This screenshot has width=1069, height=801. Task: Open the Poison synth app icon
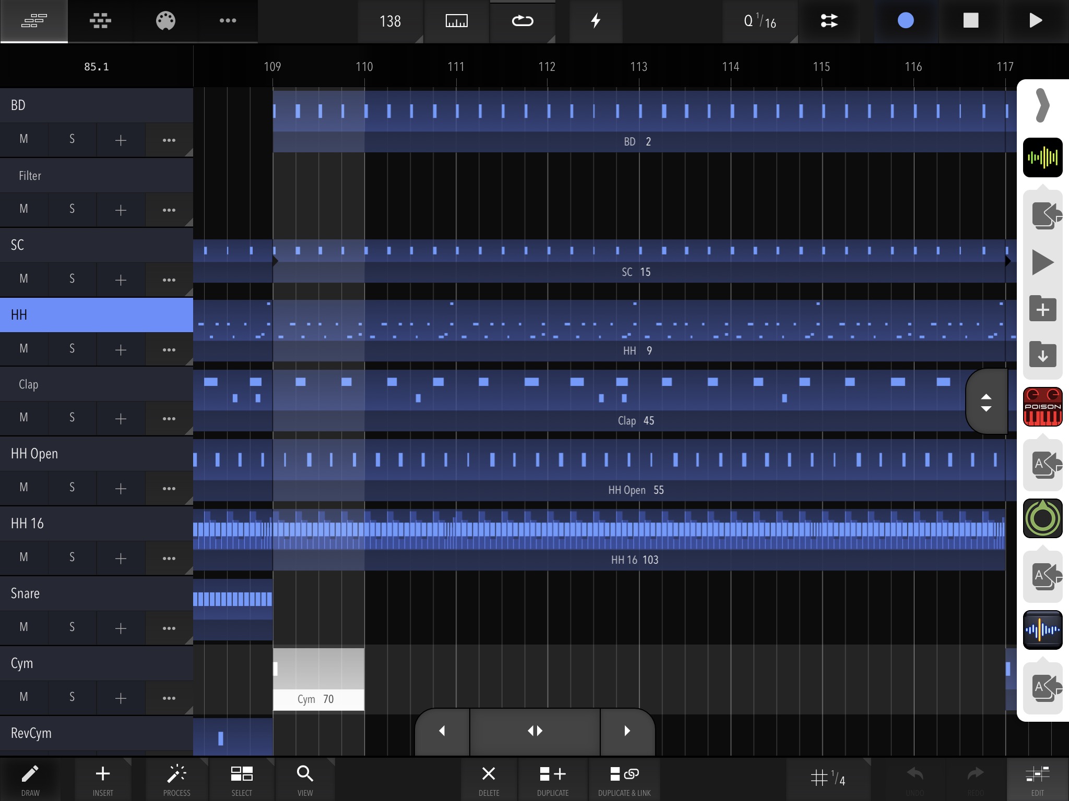[1042, 407]
